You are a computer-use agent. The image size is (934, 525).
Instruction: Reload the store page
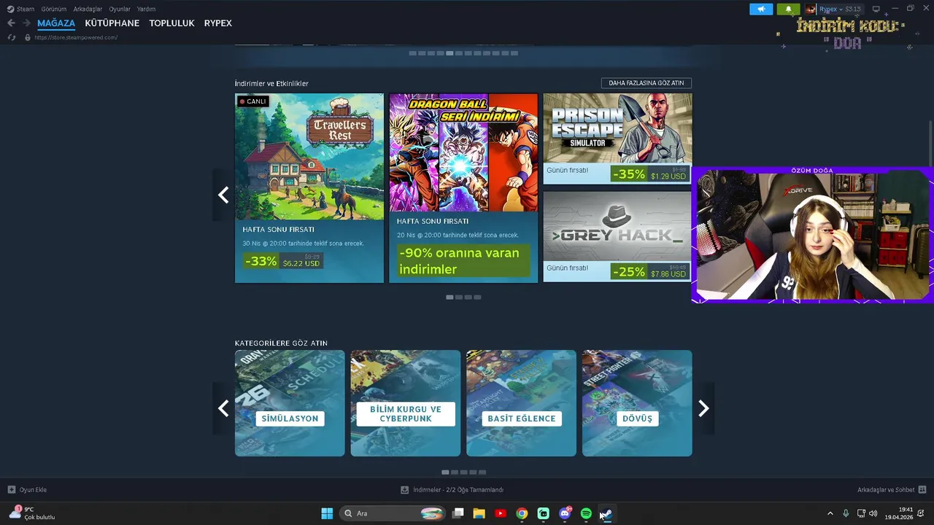(11, 37)
